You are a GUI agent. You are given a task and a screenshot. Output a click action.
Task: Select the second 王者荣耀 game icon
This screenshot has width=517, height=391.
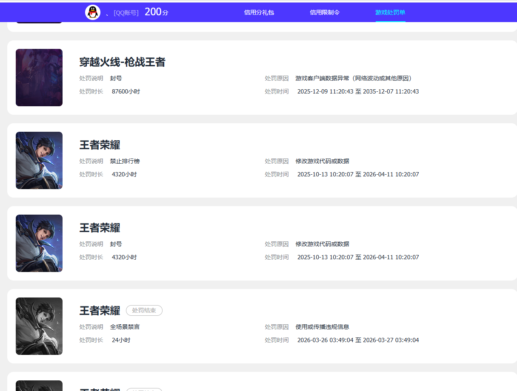coord(39,243)
